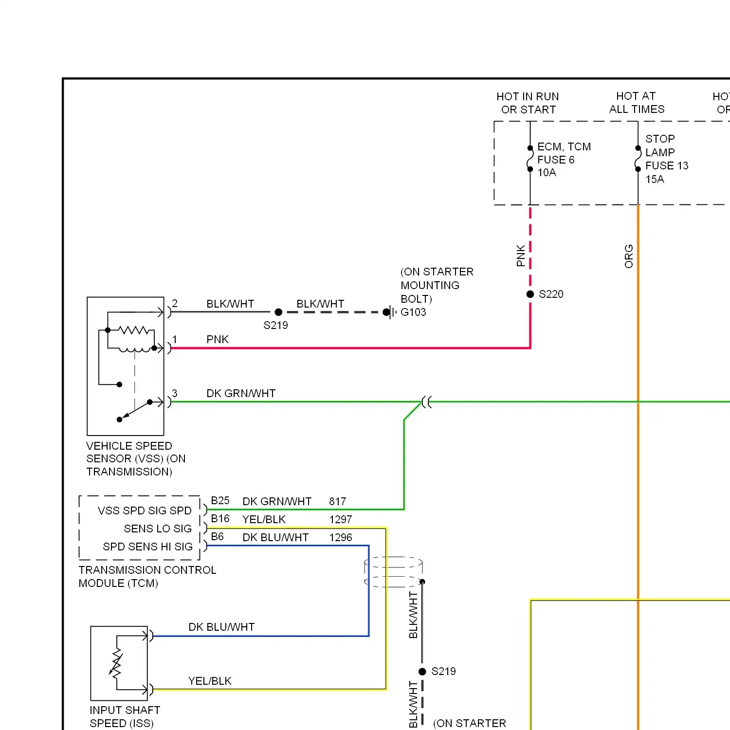
Task: Select terminal "B25" on the TCM
Action: [220, 501]
